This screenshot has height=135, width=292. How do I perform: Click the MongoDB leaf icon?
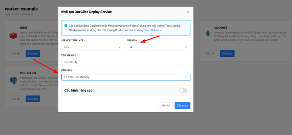coord(208,33)
